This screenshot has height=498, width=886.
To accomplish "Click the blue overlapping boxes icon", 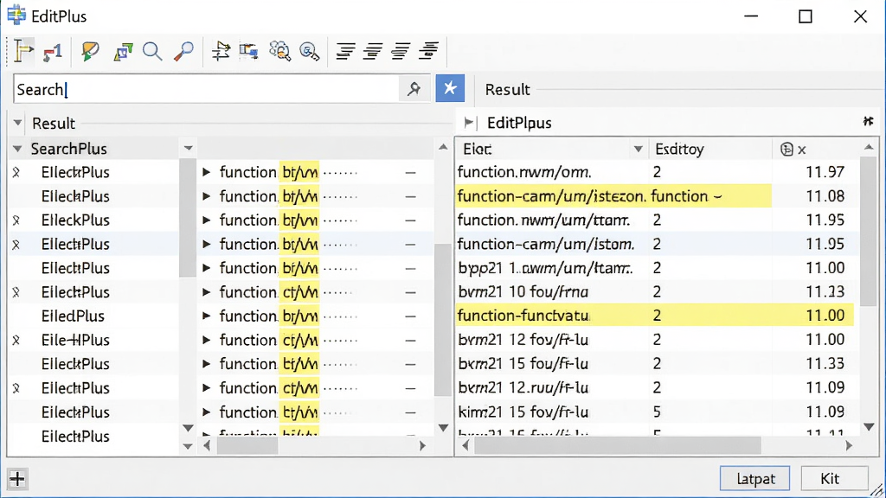I will [x=123, y=52].
